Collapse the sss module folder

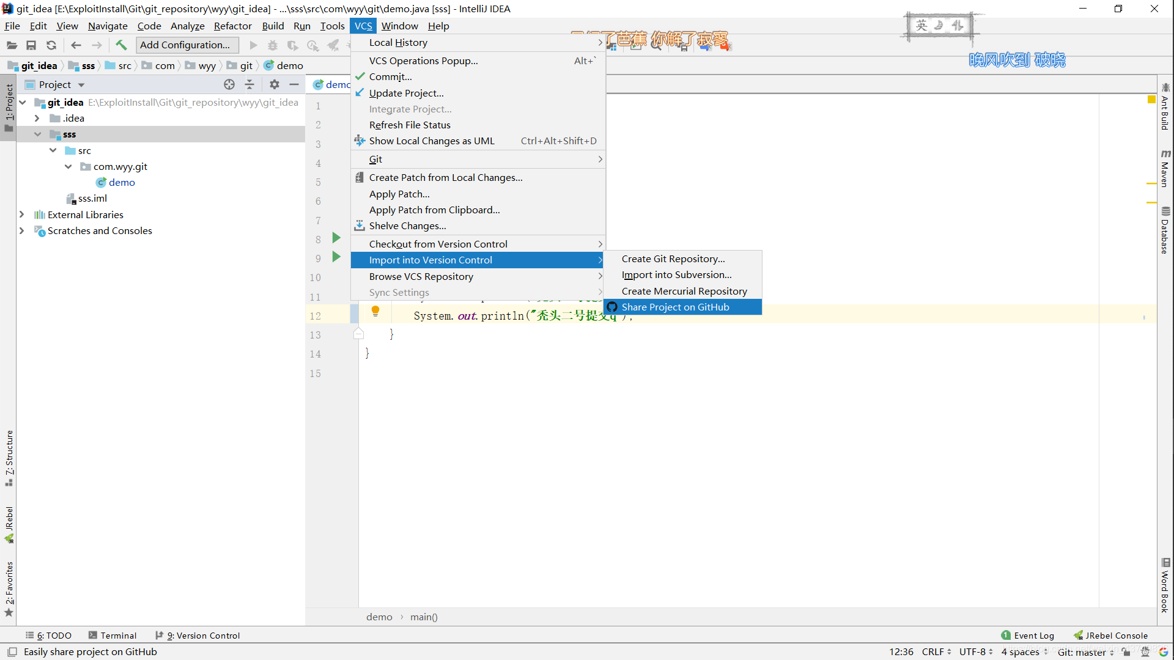(37, 134)
